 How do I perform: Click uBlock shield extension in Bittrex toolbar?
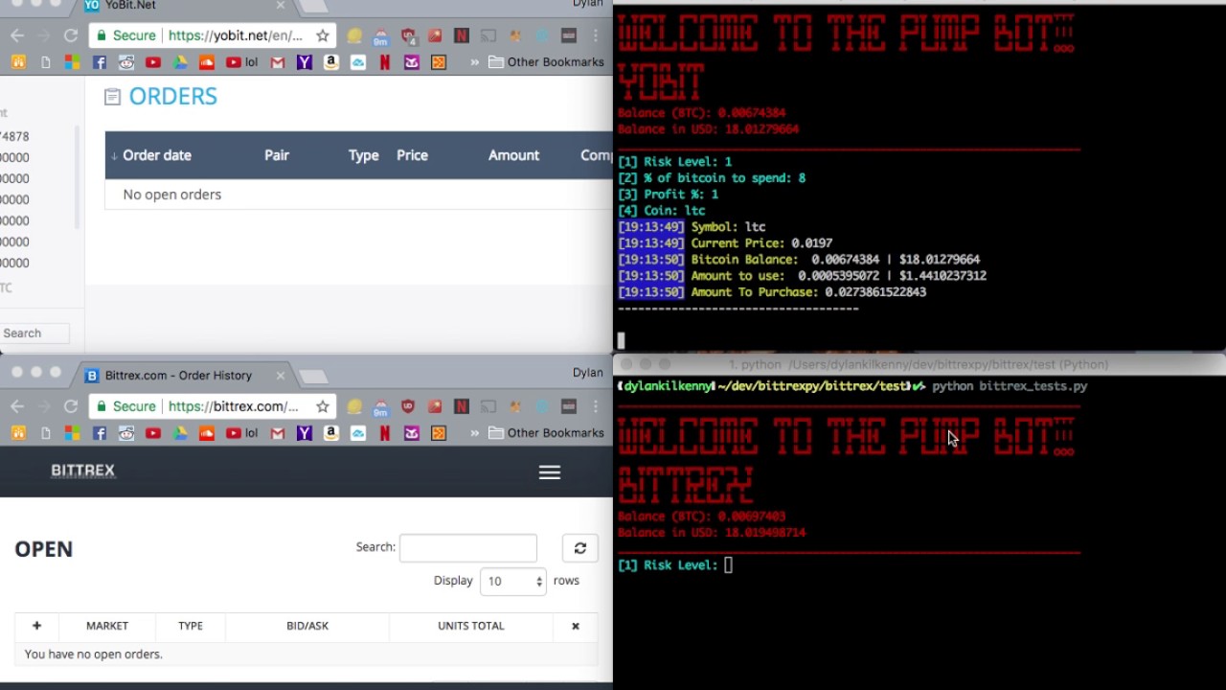coord(408,406)
